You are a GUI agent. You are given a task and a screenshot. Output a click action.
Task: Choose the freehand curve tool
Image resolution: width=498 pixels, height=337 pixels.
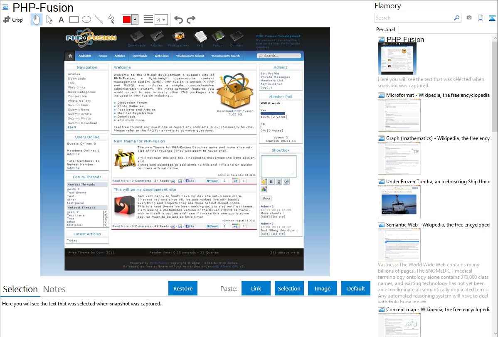click(111, 20)
